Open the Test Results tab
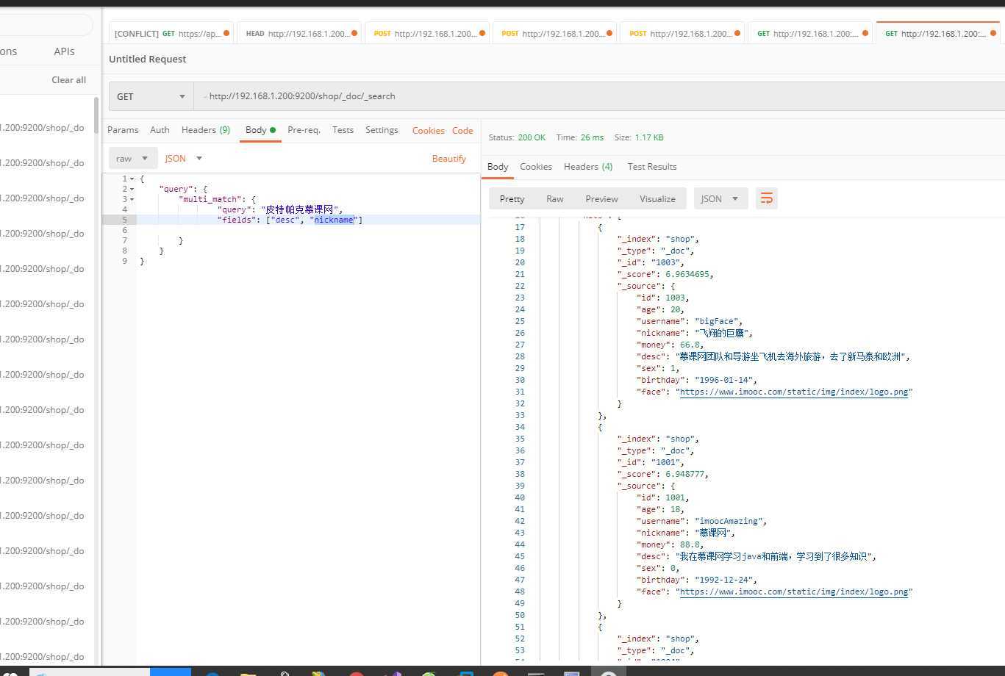This screenshot has width=1005, height=676. coord(652,167)
